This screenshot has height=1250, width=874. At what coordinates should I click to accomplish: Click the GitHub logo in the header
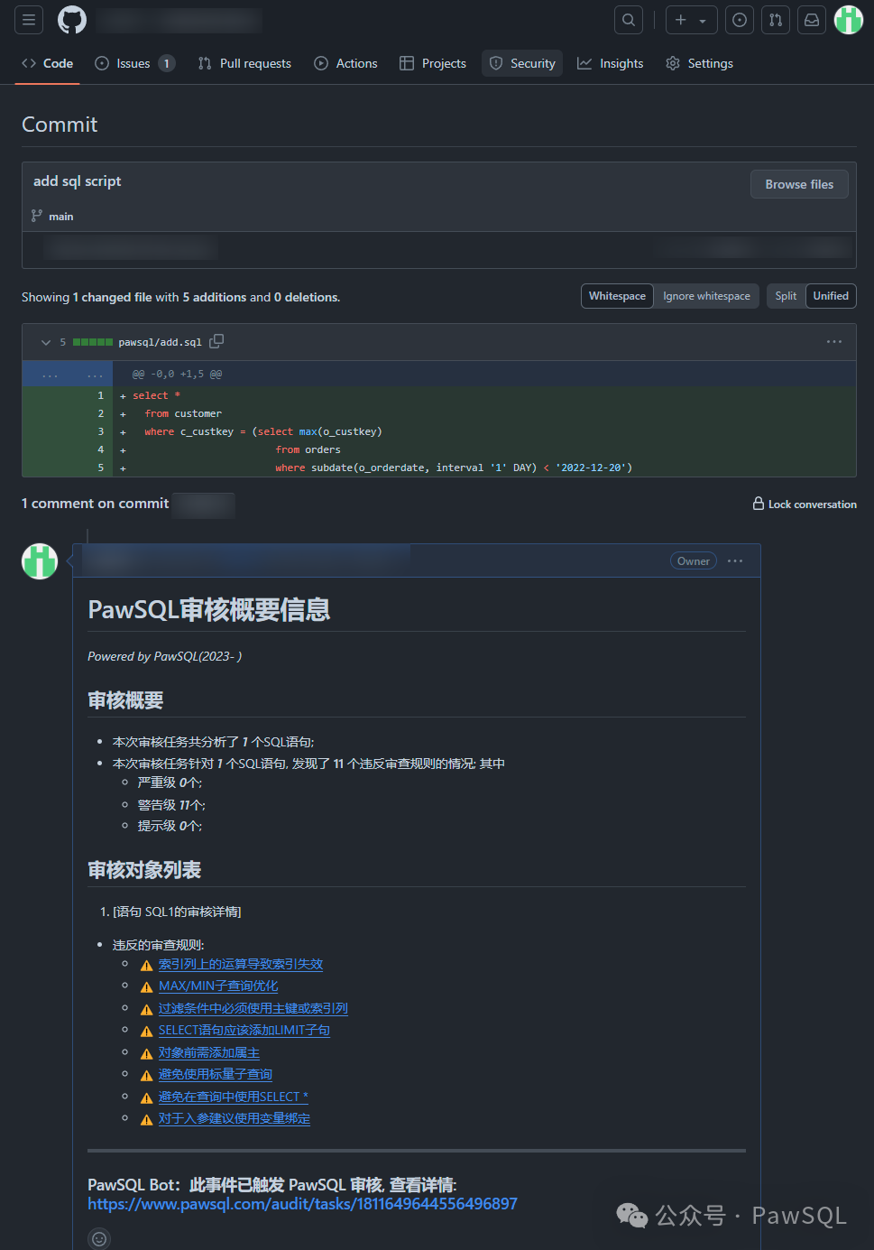point(71,20)
